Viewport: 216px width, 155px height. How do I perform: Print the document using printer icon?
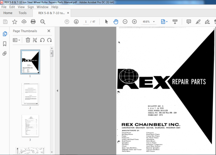point(33,22)
